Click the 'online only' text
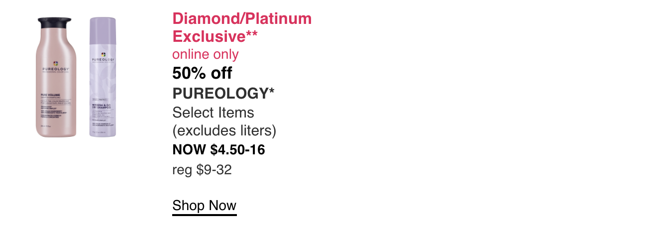This screenshot has width=646, height=232. [x=205, y=54]
